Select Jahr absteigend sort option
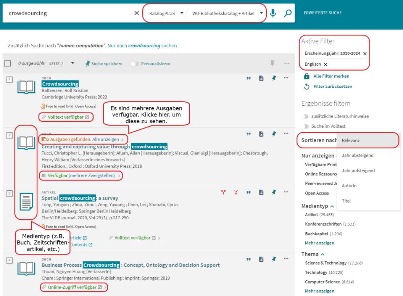The image size is (403, 296). 358,156
